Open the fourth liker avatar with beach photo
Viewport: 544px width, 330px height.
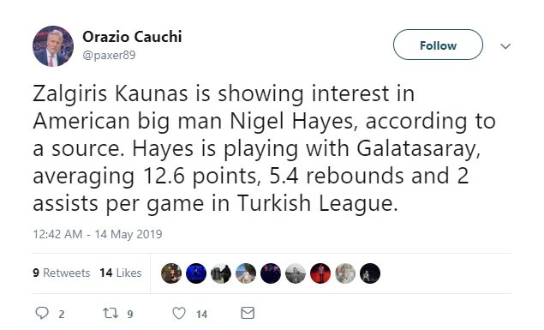pyautogui.click(x=246, y=273)
